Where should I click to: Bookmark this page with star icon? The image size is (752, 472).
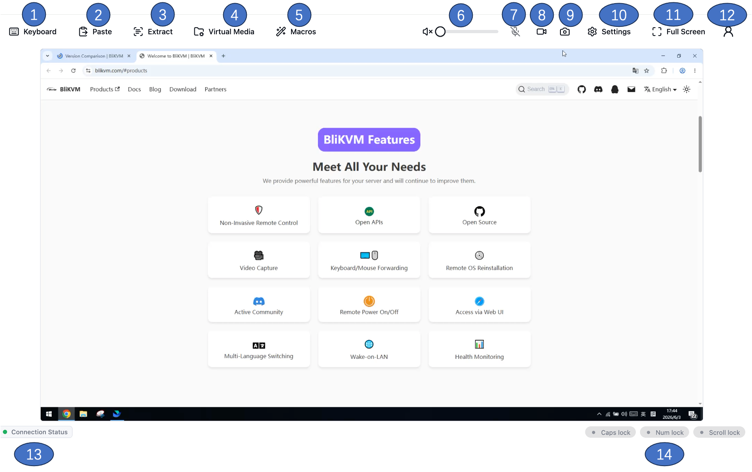(x=647, y=71)
